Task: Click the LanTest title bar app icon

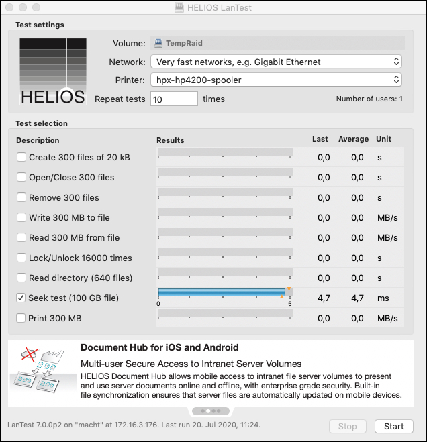Action: pos(179,7)
